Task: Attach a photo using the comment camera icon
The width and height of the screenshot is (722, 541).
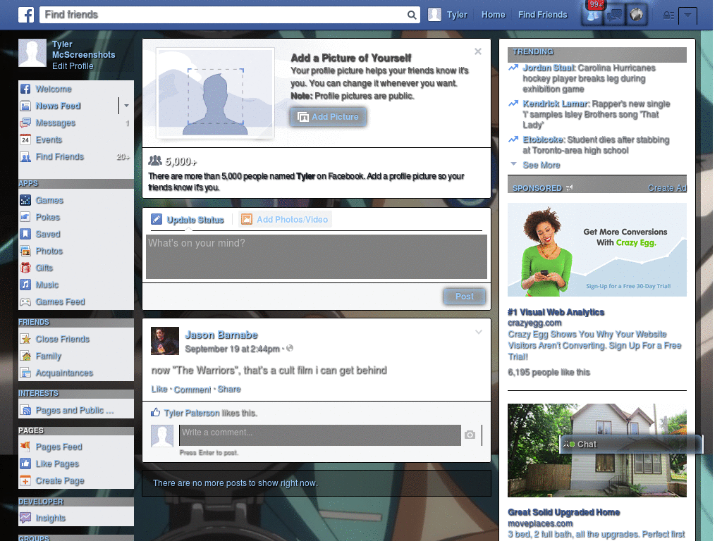Action: (x=470, y=435)
